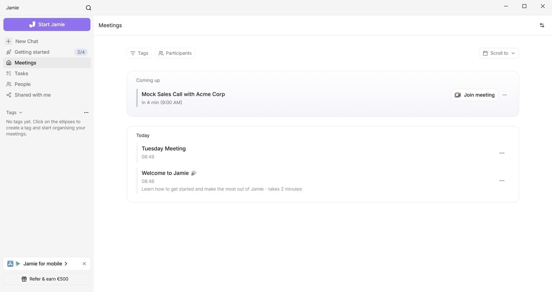Click the 2/4 progress badge
552x292 pixels.
[x=81, y=52]
